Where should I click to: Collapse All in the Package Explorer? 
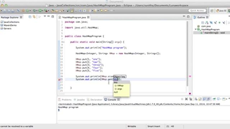[30, 17]
